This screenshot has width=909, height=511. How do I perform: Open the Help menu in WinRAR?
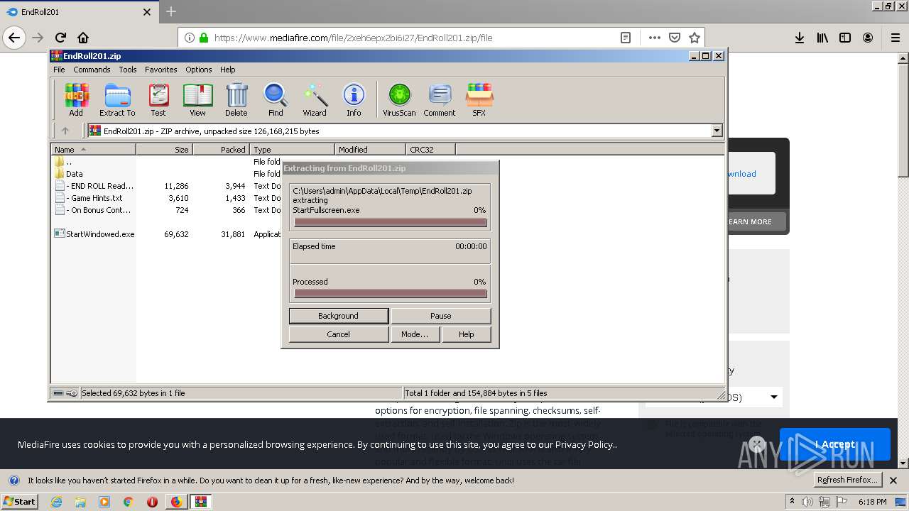(228, 70)
